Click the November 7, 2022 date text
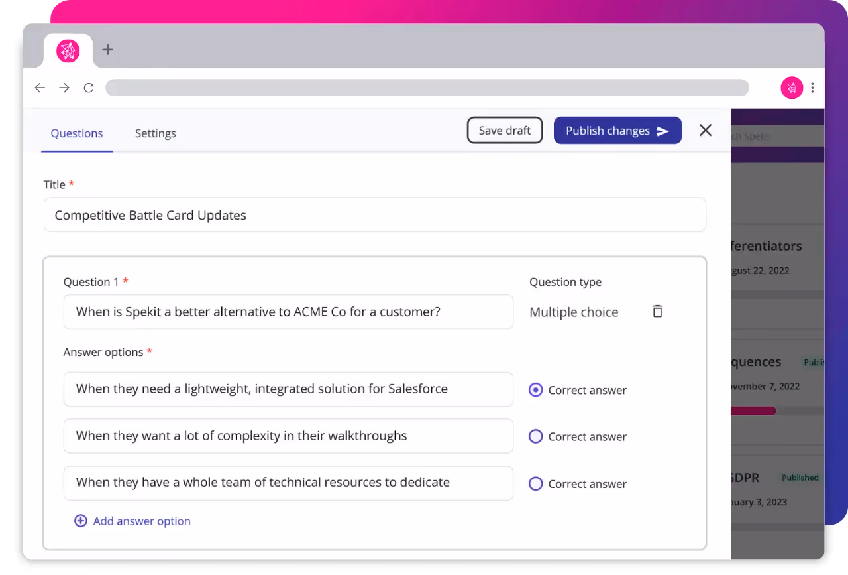This screenshot has height=575, width=848. pos(765,386)
